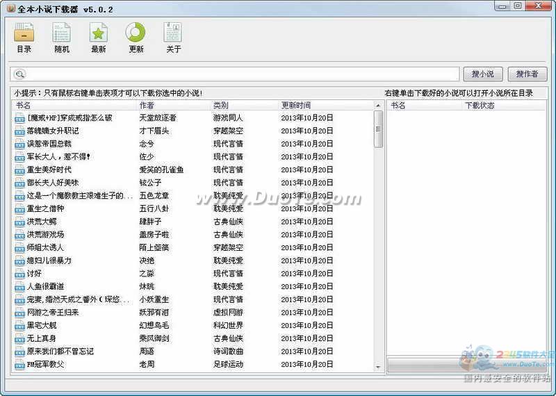Image resolution: width=556 pixels, height=396 pixels.
Task: Click the app icon in title bar
Action: (11, 8)
